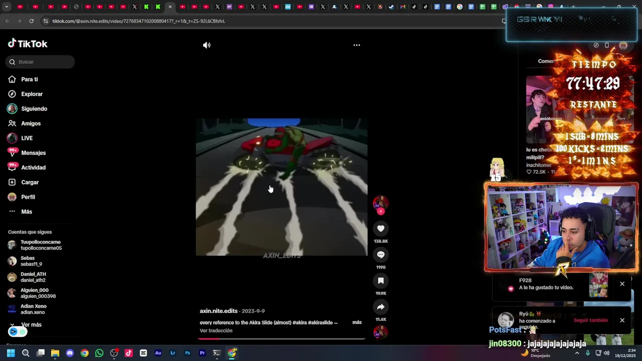Open OBS Studio from taskbar
The image size is (642, 361).
click(x=114, y=353)
